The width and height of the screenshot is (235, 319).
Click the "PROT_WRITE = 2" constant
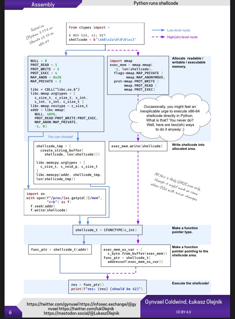tap(45, 69)
